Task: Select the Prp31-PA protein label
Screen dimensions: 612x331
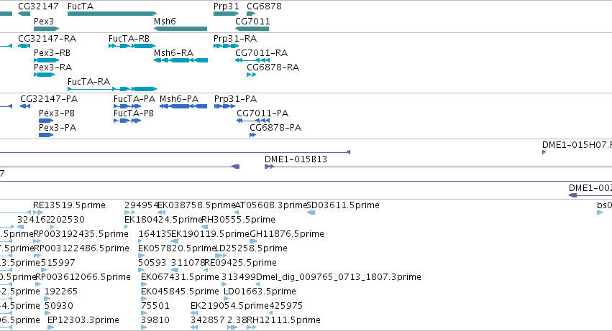Action: coord(235,98)
